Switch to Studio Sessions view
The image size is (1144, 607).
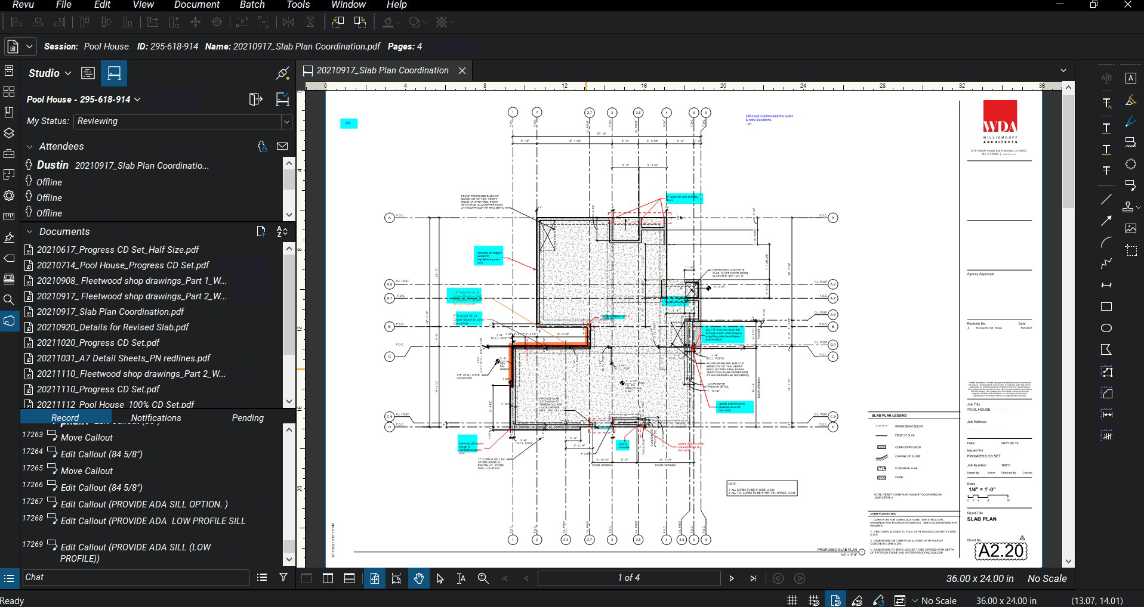(x=114, y=73)
